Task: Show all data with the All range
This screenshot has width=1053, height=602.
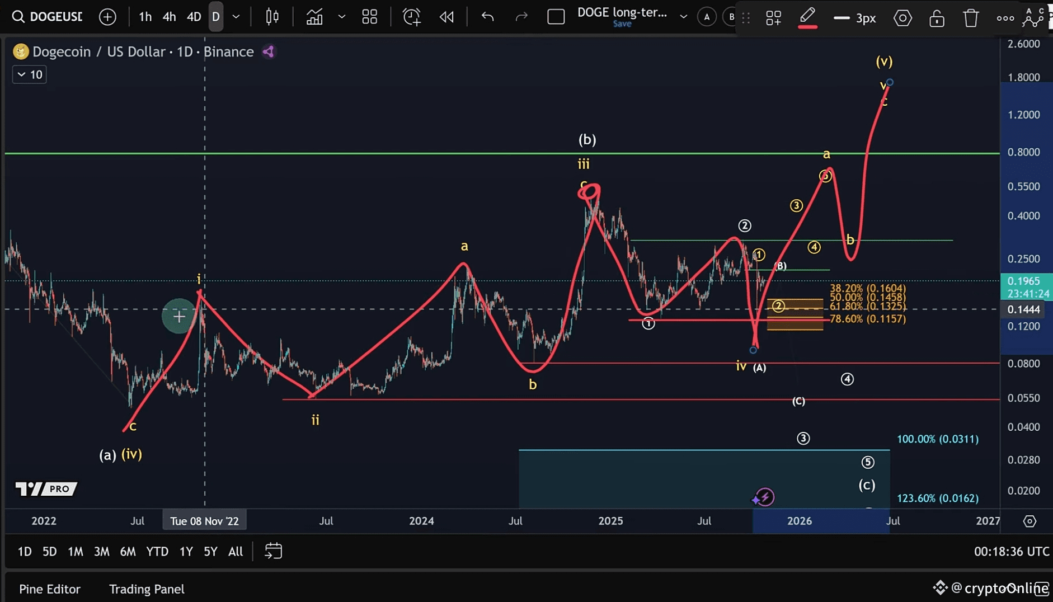Action: tap(236, 551)
